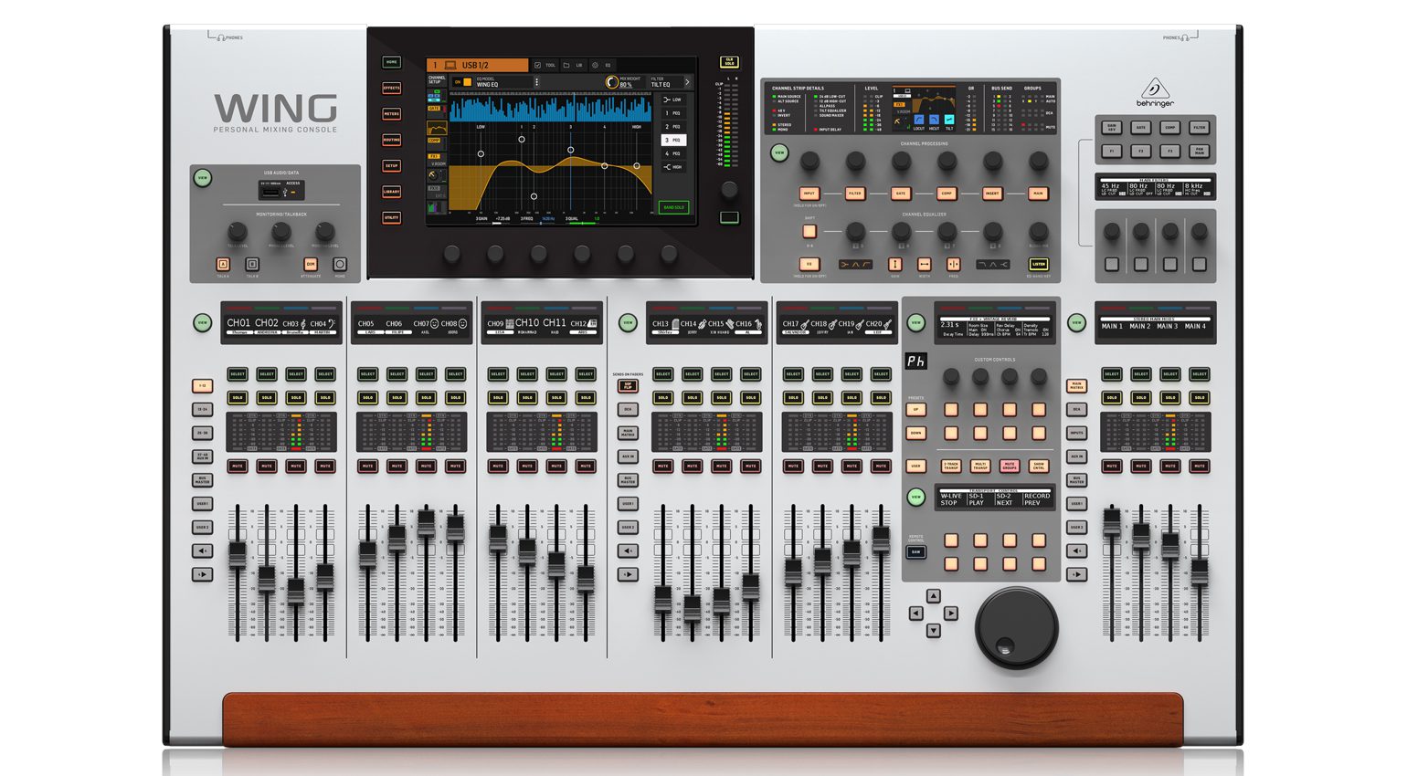Toggle the CLR SOLO button
The height and width of the screenshot is (776, 1407).
(x=729, y=61)
